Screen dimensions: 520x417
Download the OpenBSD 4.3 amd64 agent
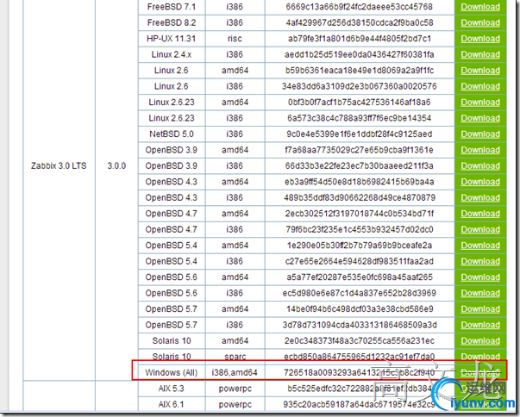pyautogui.click(x=480, y=182)
